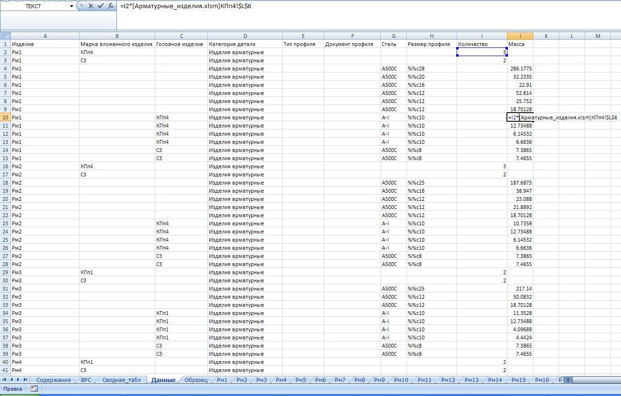
Task: Click the name box showing ТЕКСТ
Action: pos(34,6)
